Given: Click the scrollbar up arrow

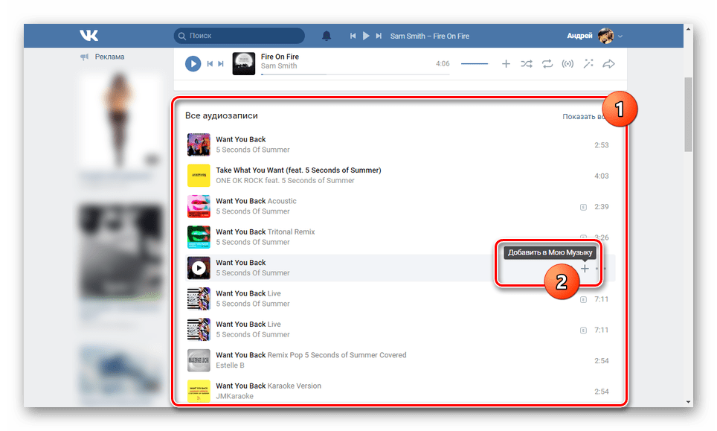Looking at the screenshot, I should pyautogui.click(x=688, y=29).
